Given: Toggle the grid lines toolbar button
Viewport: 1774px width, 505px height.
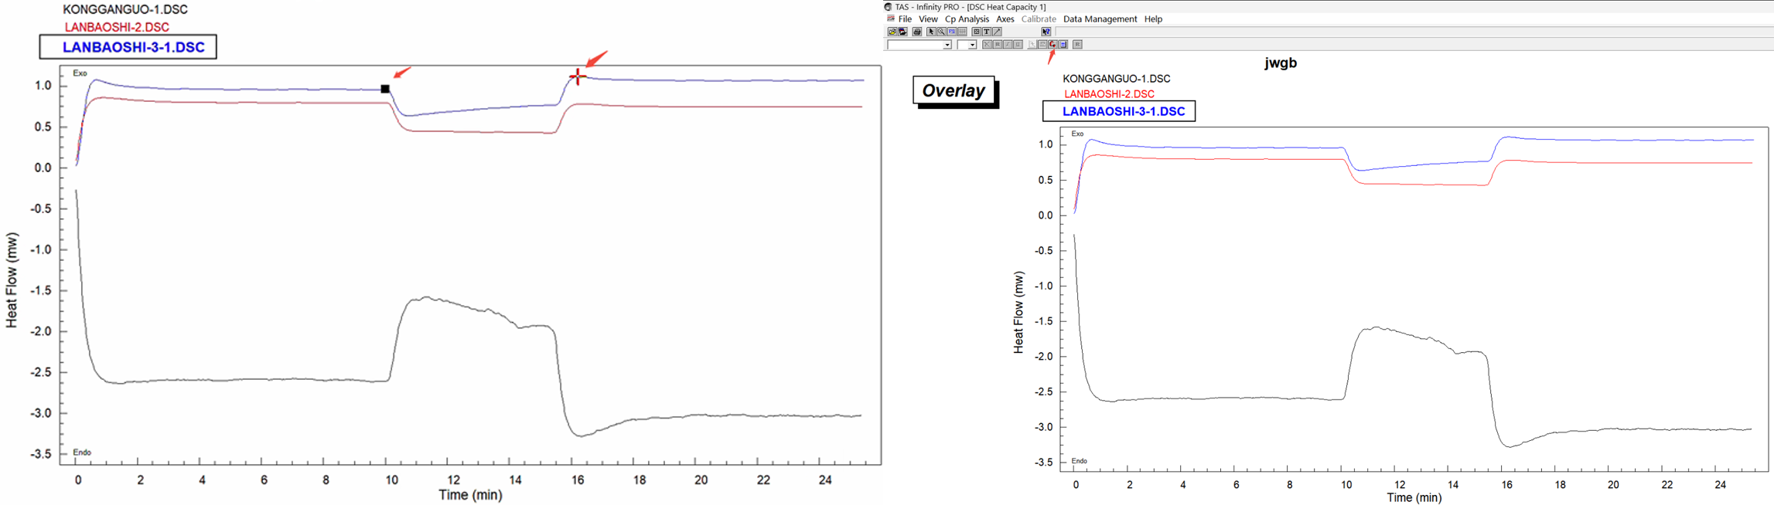Looking at the screenshot, I should click(x=962, y=32).
